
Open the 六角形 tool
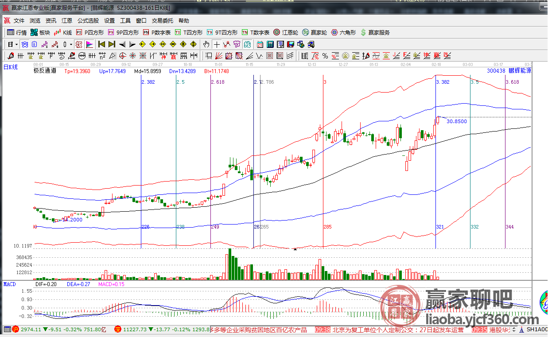343,33
